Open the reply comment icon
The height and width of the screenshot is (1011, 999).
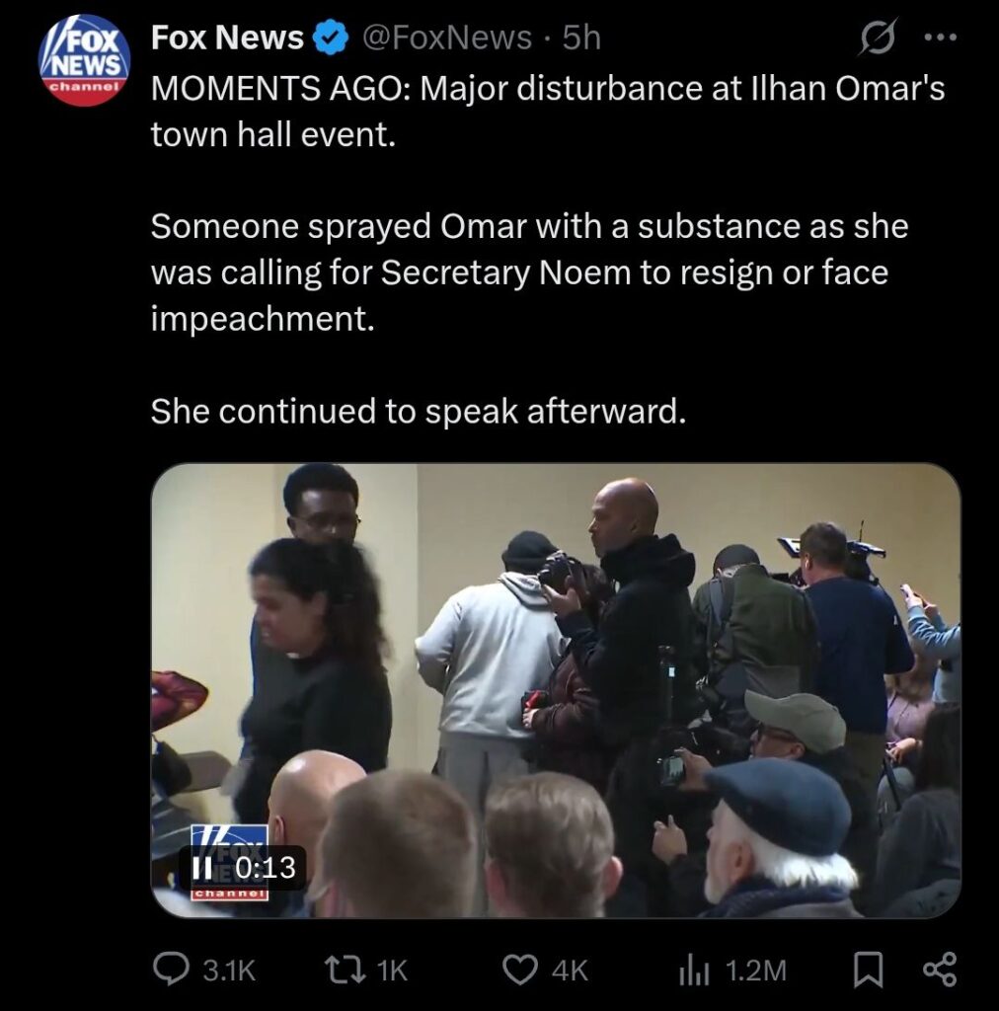pyautogui.click(x=171, y=970)
